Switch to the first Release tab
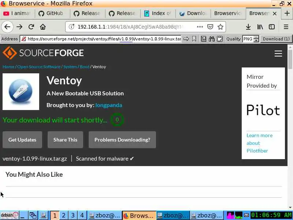This screenshot has height=220, width=293. 88,13
